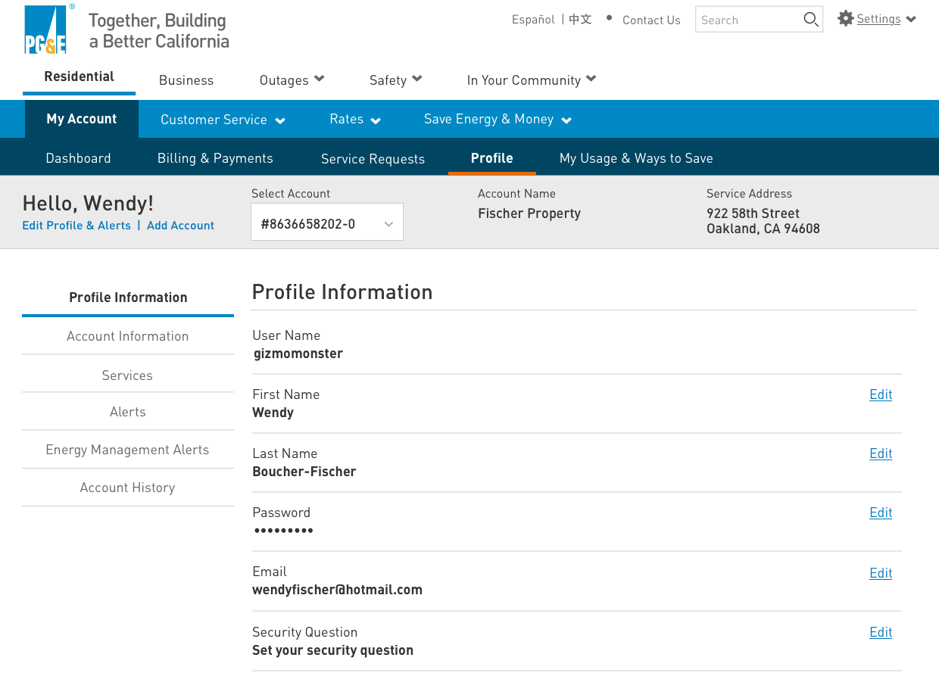Select the Profile tab
939x698 pixels.
492,158
